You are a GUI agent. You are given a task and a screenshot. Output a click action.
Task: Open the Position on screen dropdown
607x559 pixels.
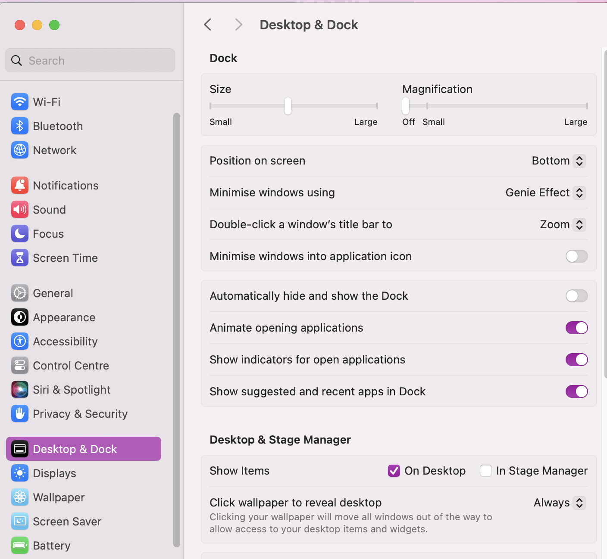(x=558, y=161)
